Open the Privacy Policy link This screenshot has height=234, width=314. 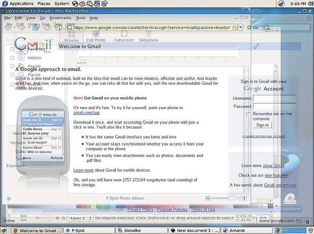[141, 209]
